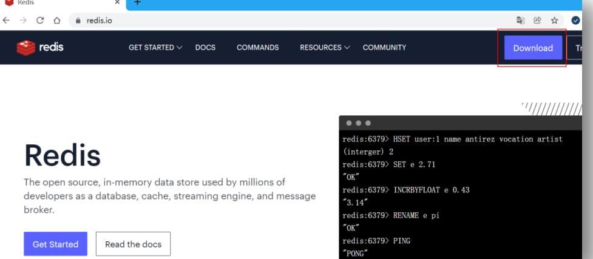Select the Redis tab favicon
The width and height of the screenshot is (593, 259).
click(x=9, y=2)
